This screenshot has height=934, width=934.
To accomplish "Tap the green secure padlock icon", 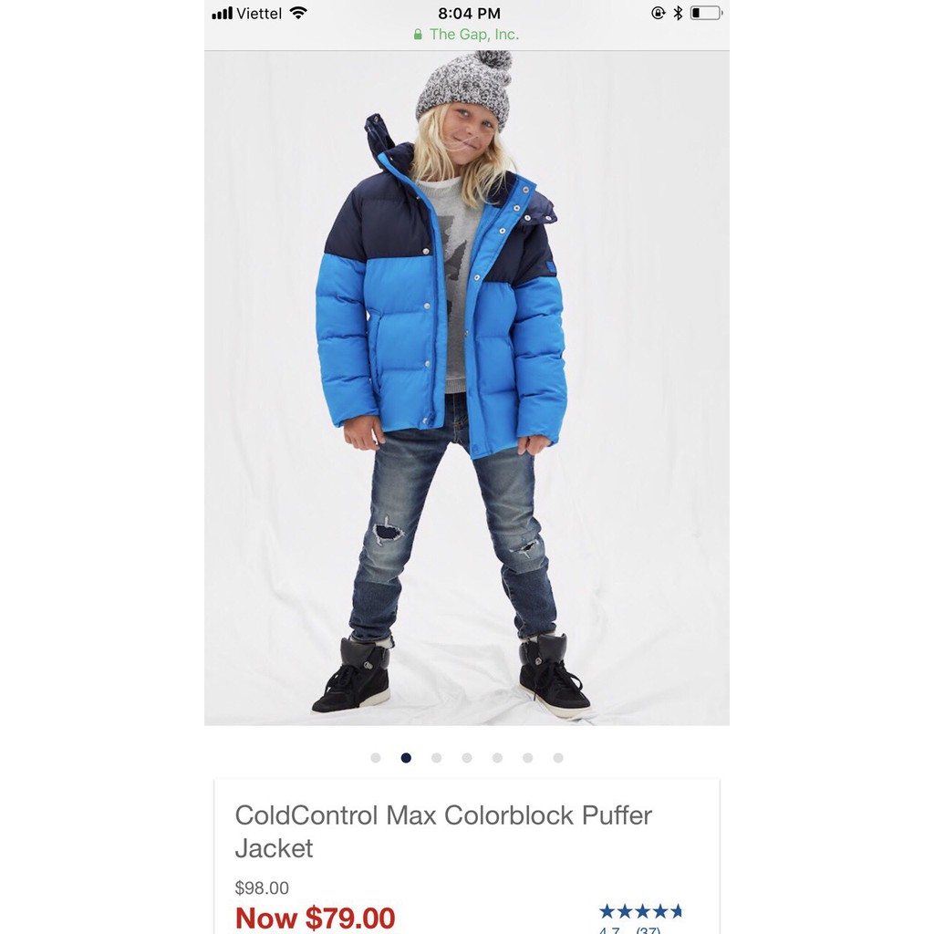I will pyautogui.click(x=418, y=35).
